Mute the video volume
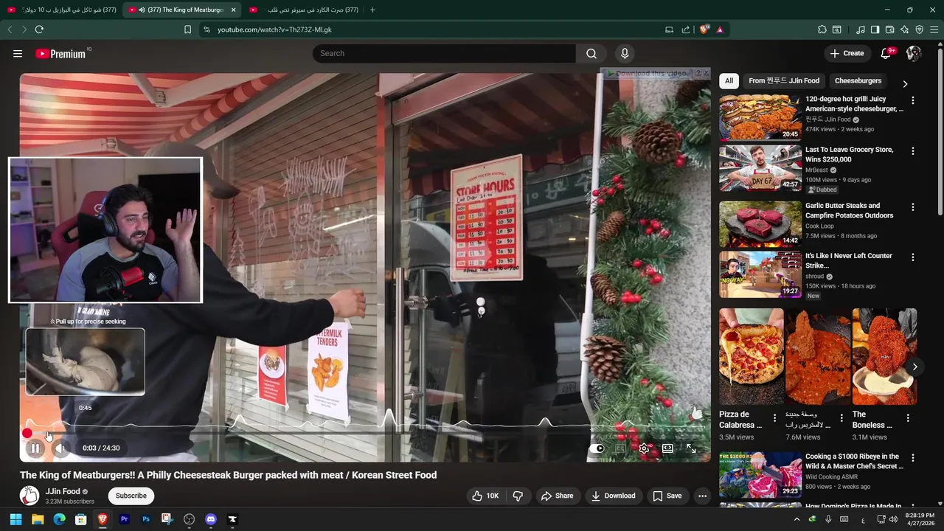Image resolution: width=944 pixels, height=531 pixels. click(x=60, y=448)
